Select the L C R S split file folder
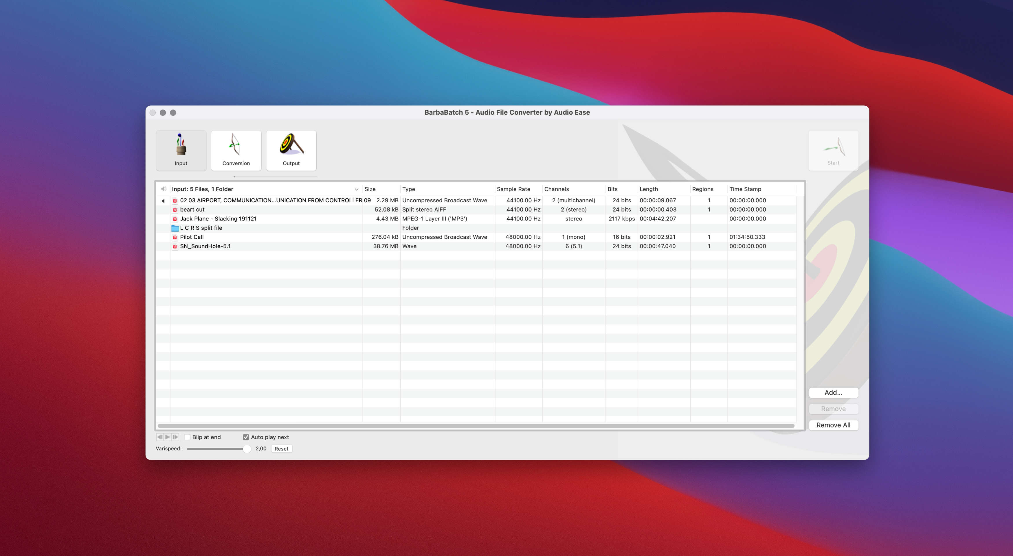The width and height of the screenshot is (1013, 556). pyautogui.click(x=201, y=228)
